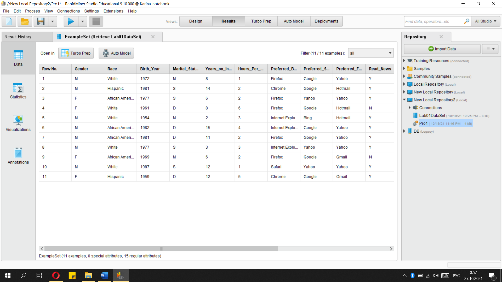Click the scrollbar right arrow under the table

click(x=391, y=249)
